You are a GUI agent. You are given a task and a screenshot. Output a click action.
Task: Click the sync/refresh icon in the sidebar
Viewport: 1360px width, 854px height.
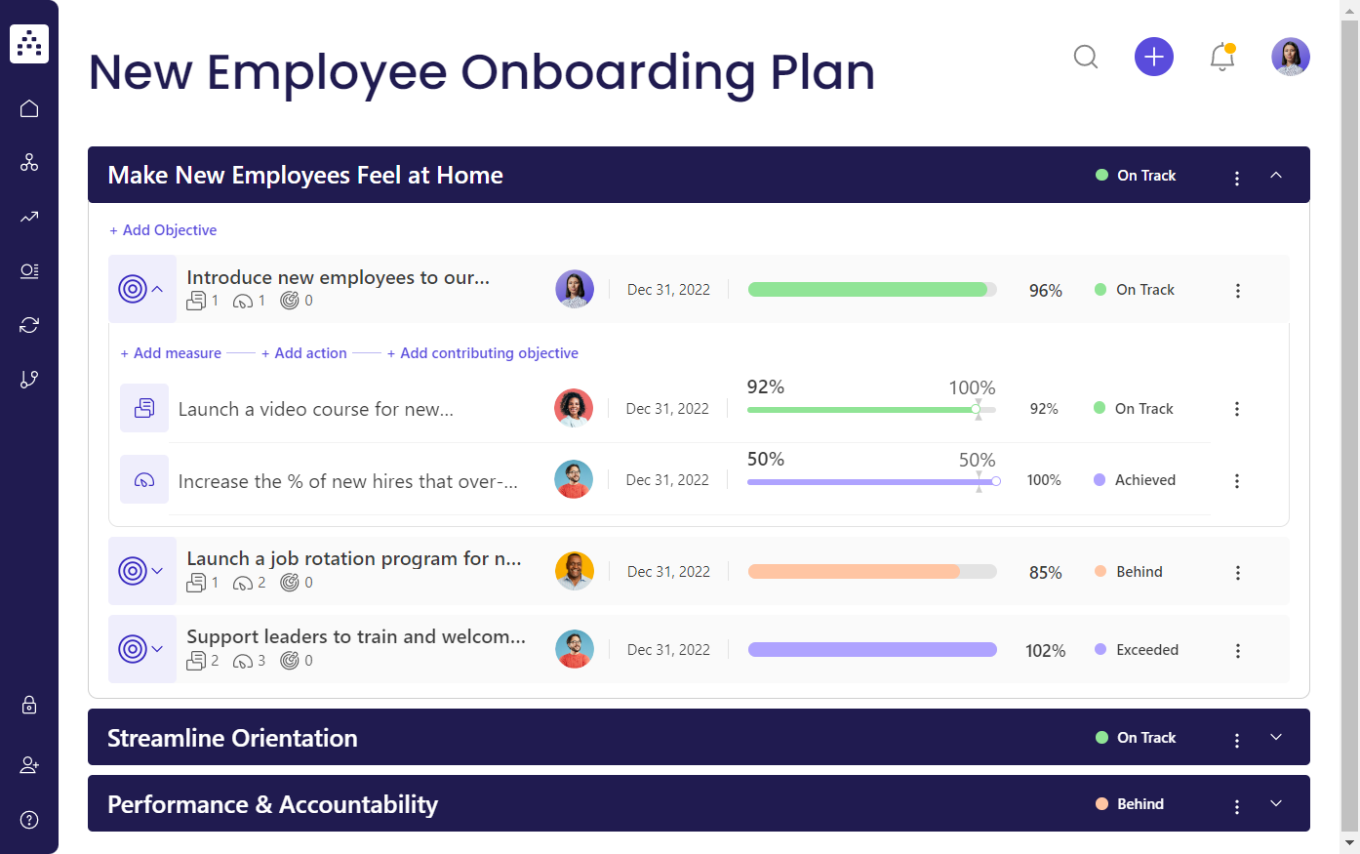click(29, 325)
